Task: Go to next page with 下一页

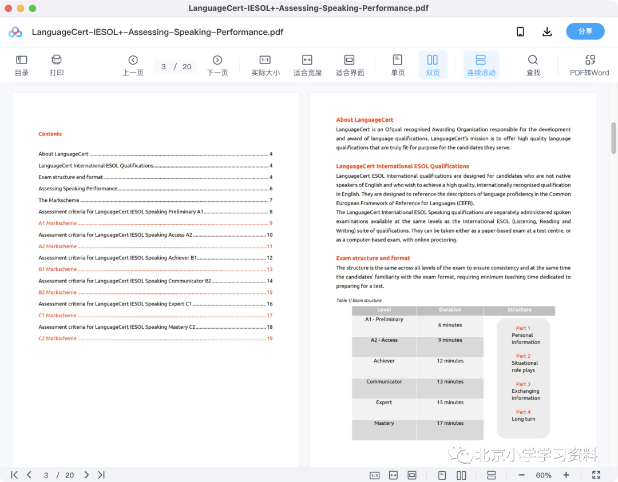Action: (x=217, y=65)
